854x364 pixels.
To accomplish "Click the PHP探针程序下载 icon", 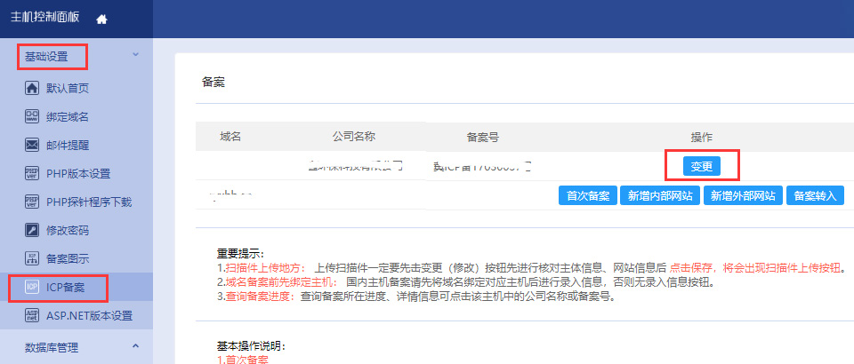I will click(31, 202).
